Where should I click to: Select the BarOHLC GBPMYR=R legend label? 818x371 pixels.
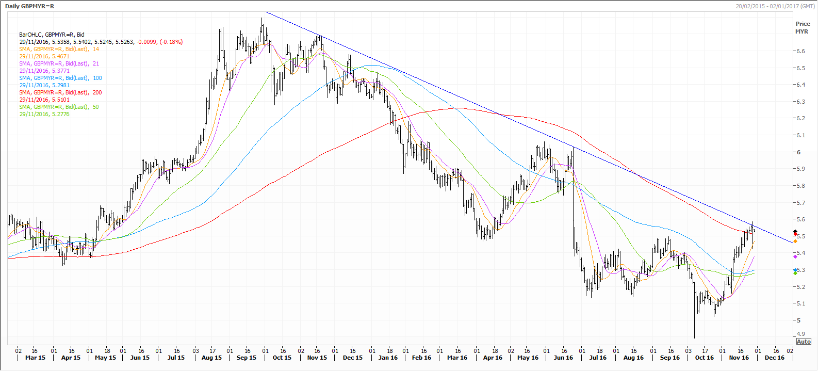click(52, 35)
